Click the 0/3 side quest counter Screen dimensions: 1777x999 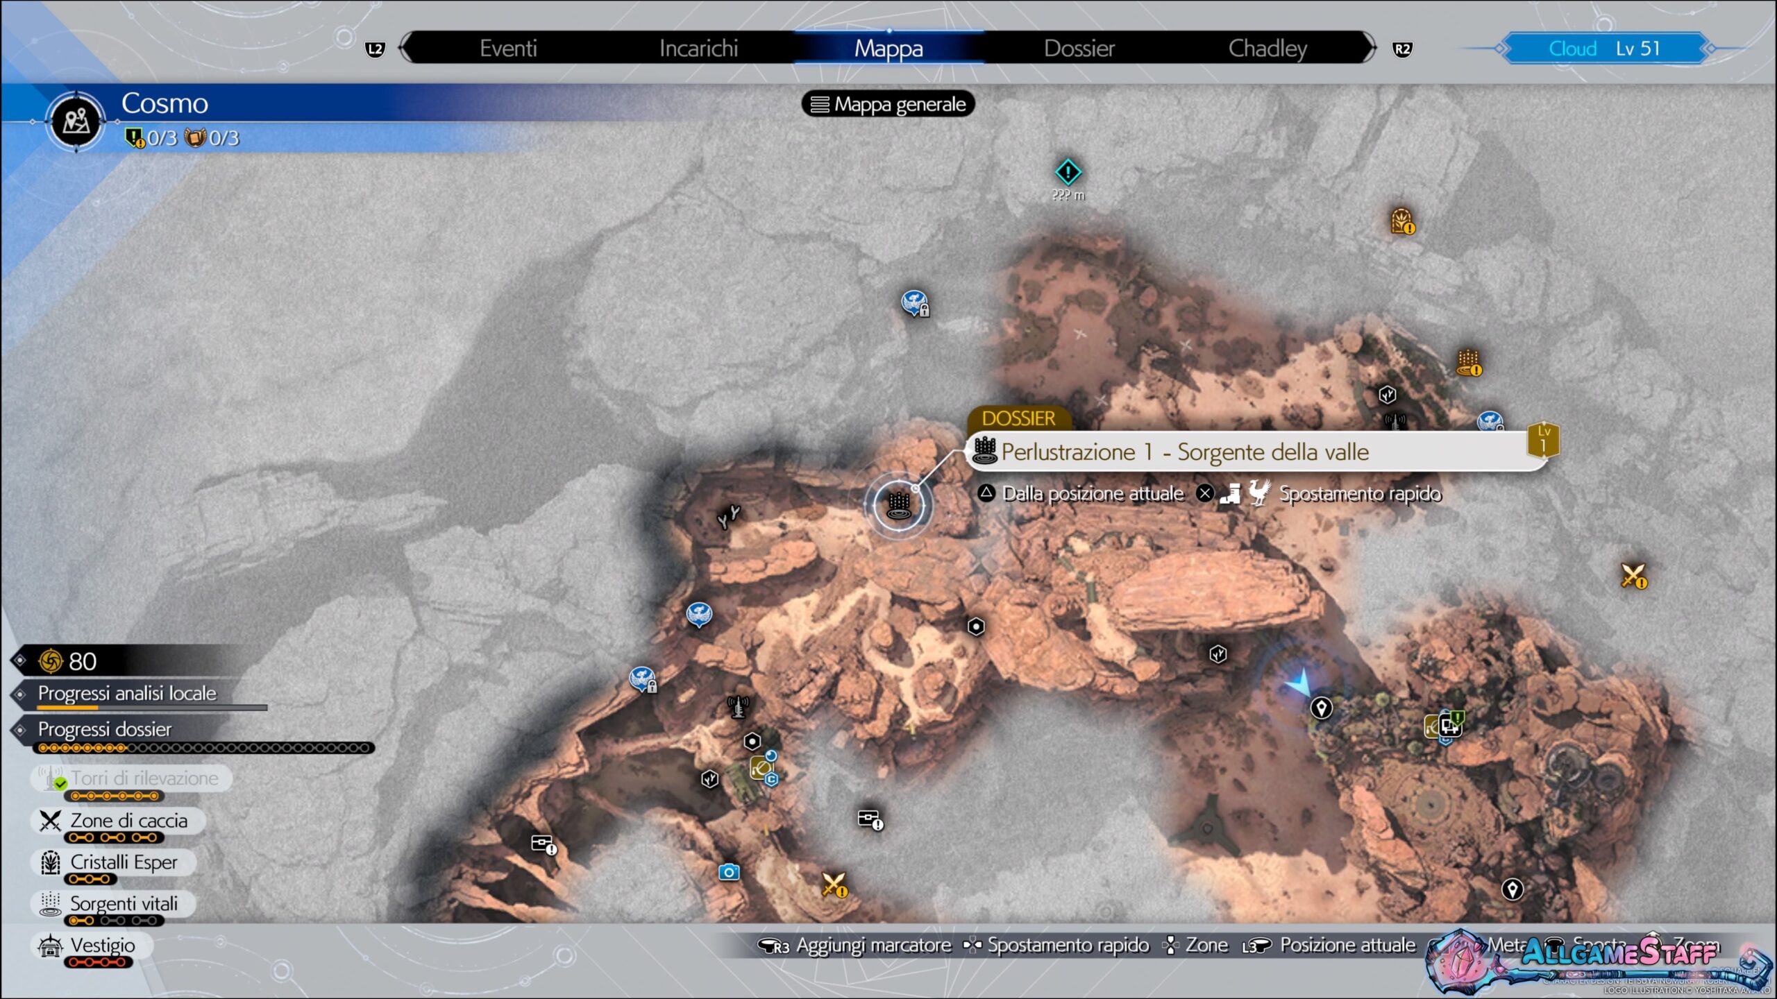tap(151, 138)
